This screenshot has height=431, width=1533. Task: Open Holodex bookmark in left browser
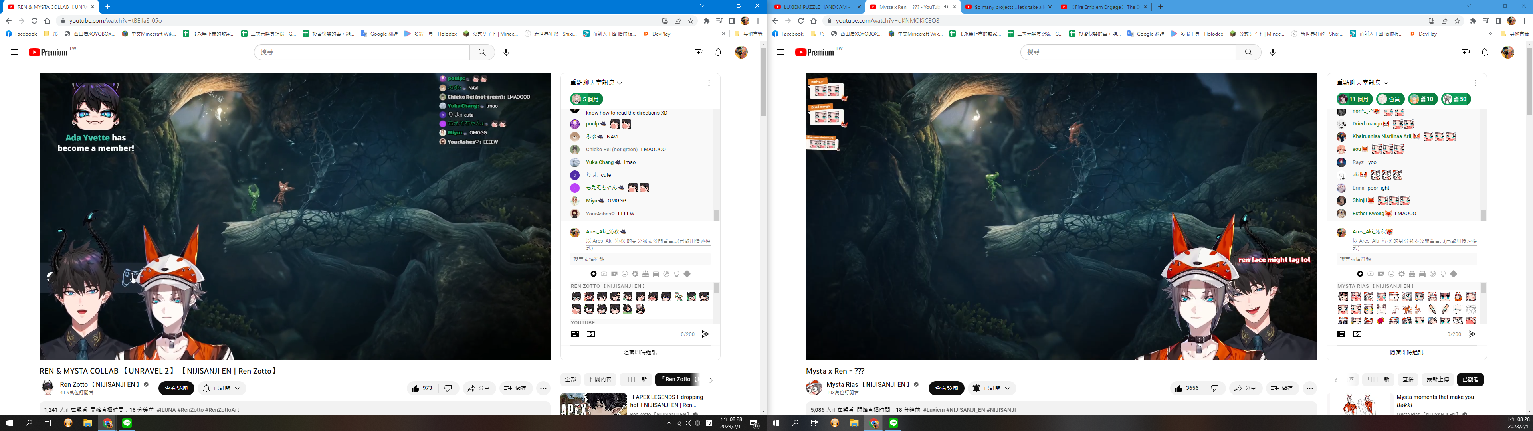[x=430, y=34]
